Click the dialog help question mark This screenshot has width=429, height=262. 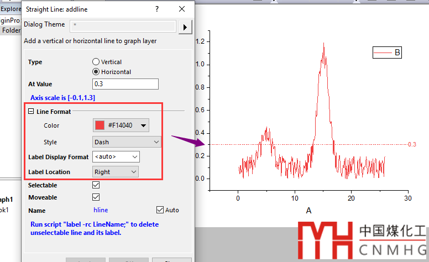[x=157, y=9]
